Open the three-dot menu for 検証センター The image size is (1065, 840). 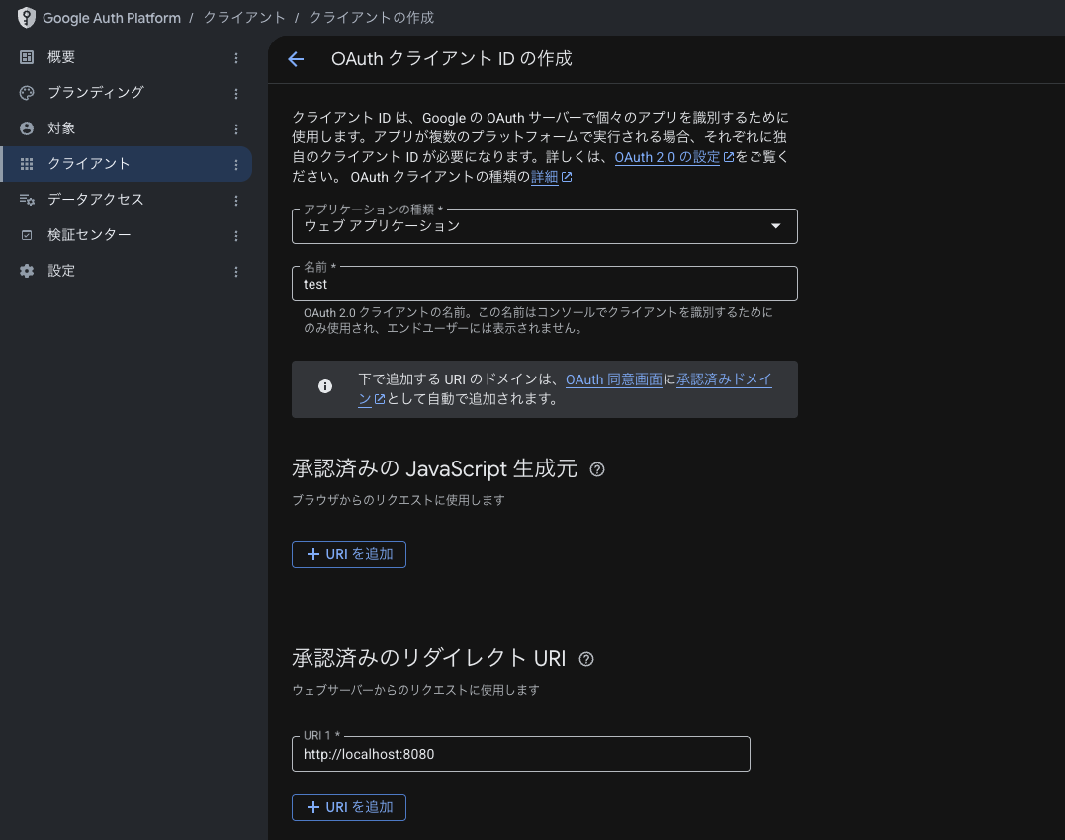click(x=236, y=236)
